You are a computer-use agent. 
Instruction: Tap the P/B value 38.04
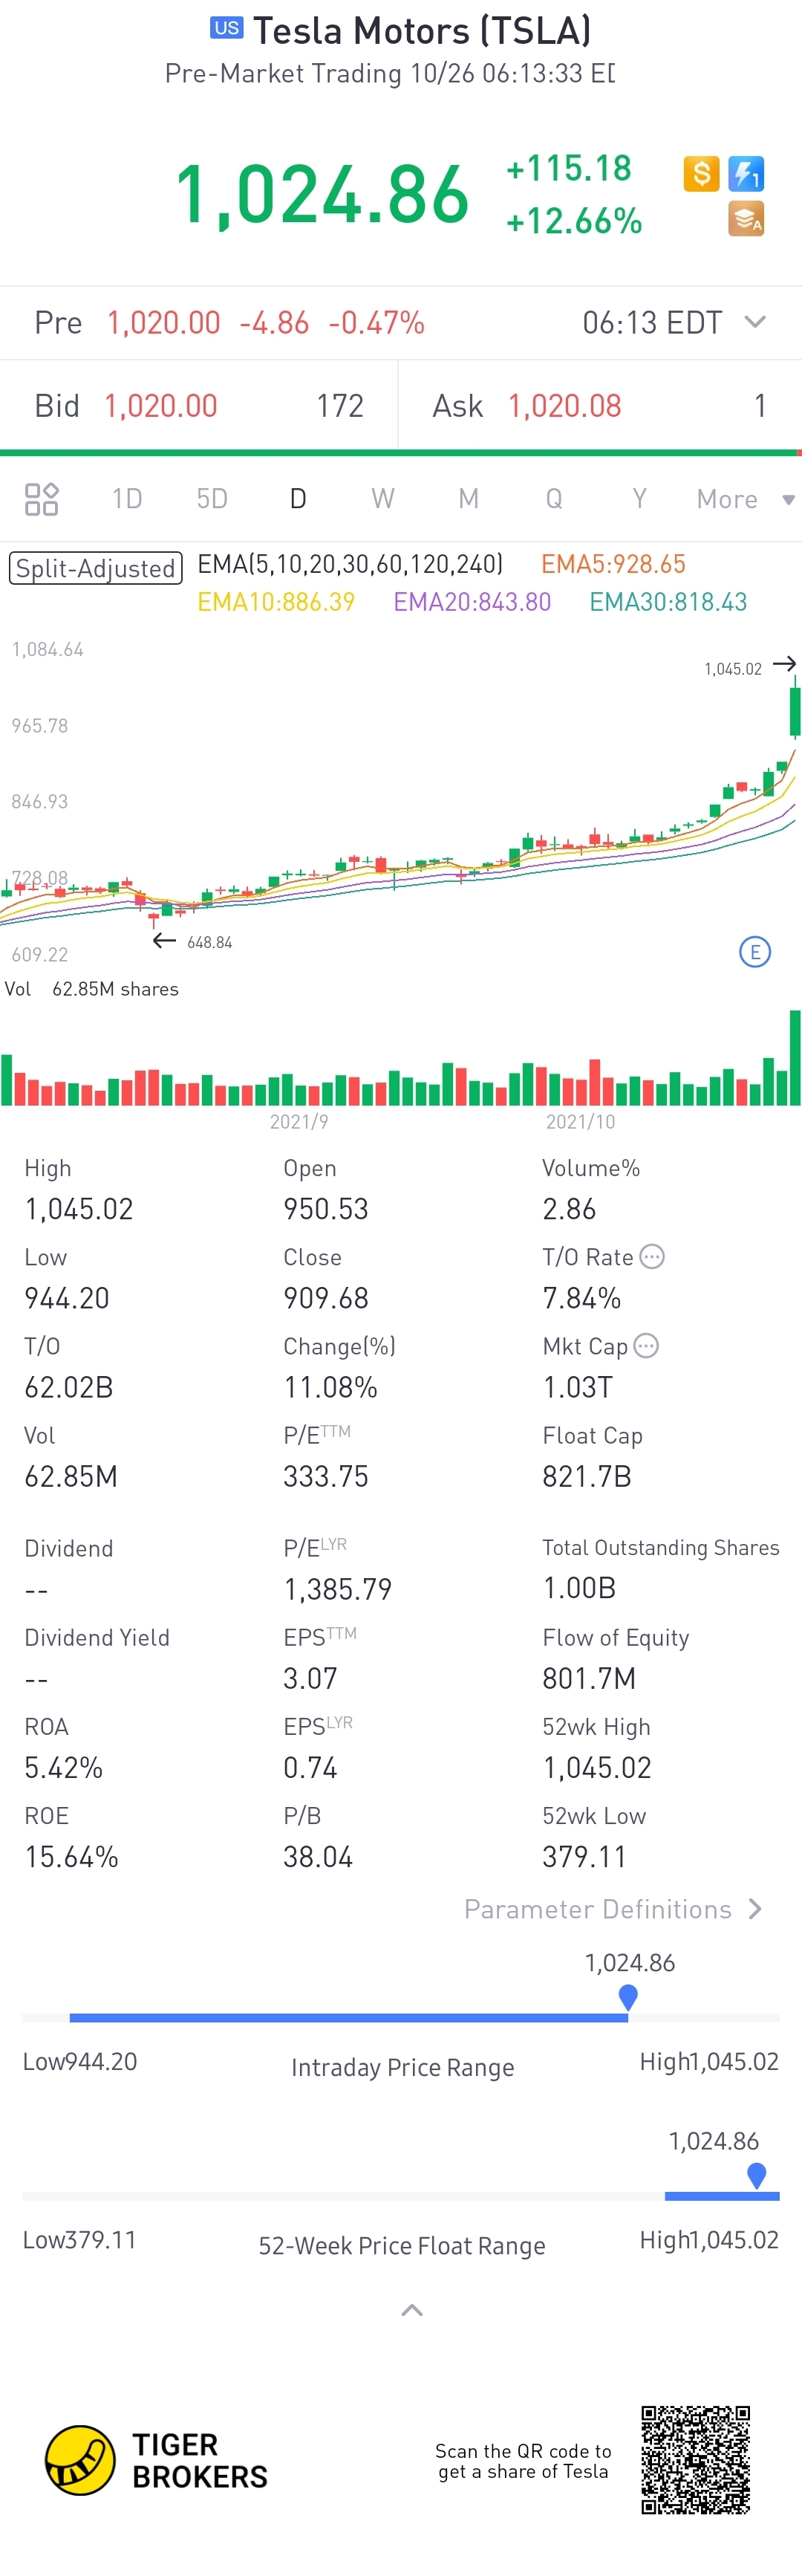(x=318, y=1857)
